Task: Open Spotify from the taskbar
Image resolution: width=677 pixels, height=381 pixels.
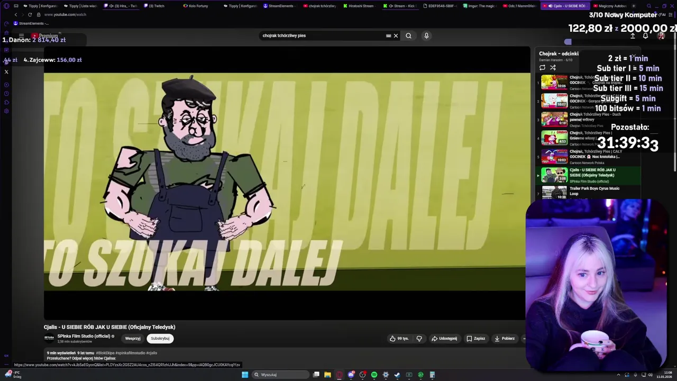Action: point(374,375)
